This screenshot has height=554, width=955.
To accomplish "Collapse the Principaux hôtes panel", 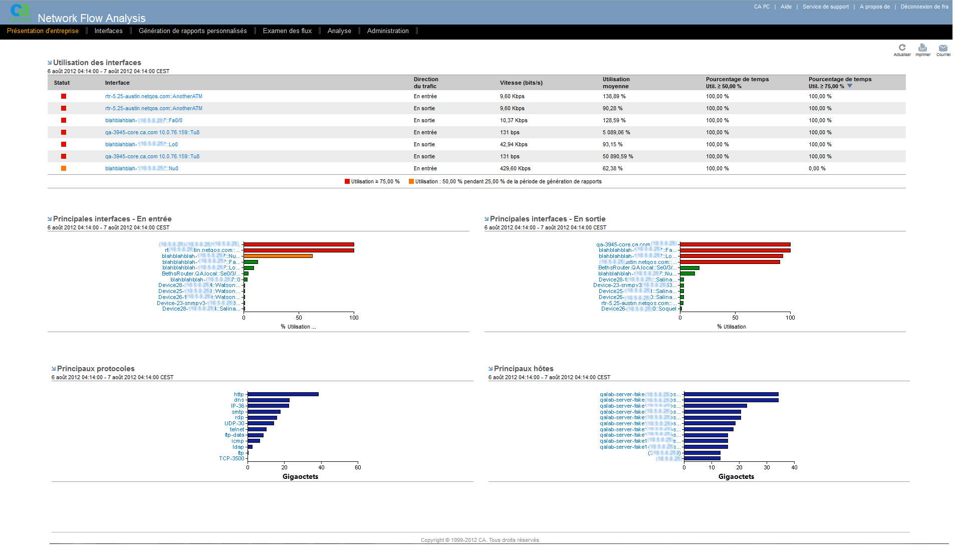I will pyautogui.click(x=491, y=369).
